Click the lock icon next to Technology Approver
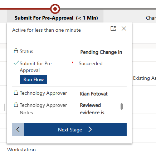The image size is (156, 151). [16, 92]
